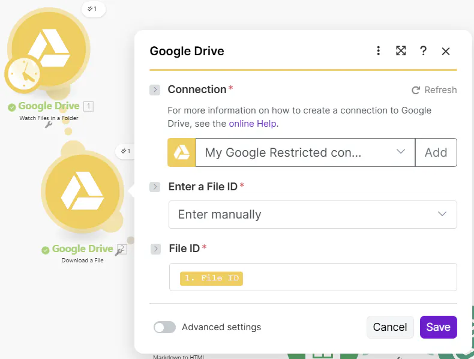Open the clock schedule icon on first module
This screenshot has width=474, height=359.
(x=23, y=74)
